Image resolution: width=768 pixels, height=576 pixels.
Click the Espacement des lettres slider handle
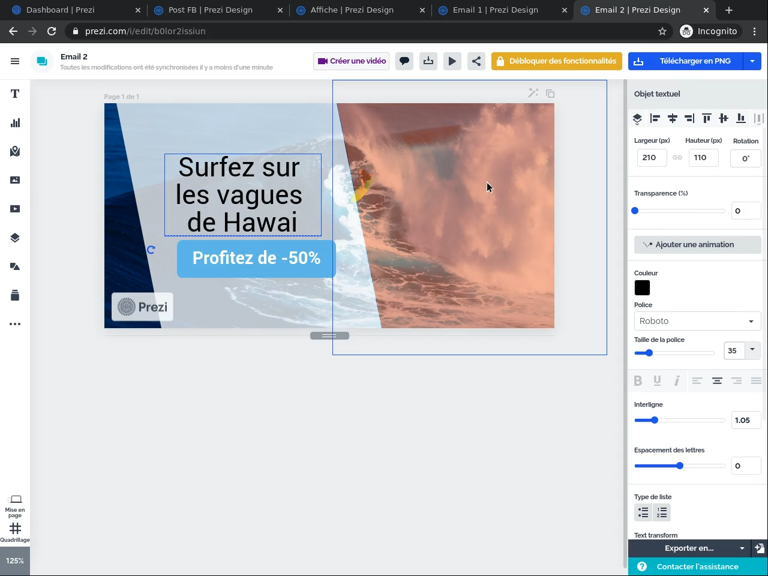coord(680,466)
